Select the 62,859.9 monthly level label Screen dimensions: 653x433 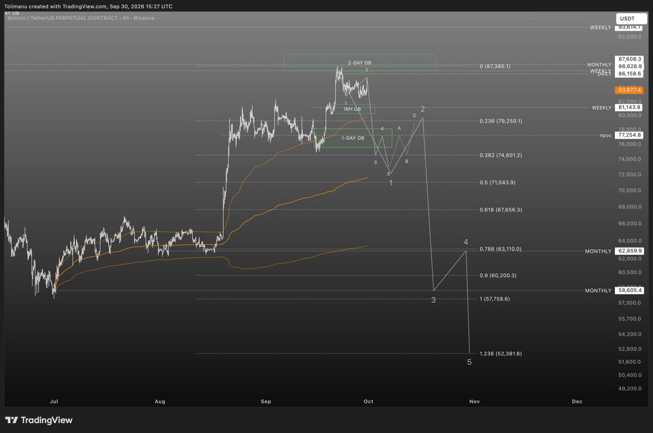(629, 251)
